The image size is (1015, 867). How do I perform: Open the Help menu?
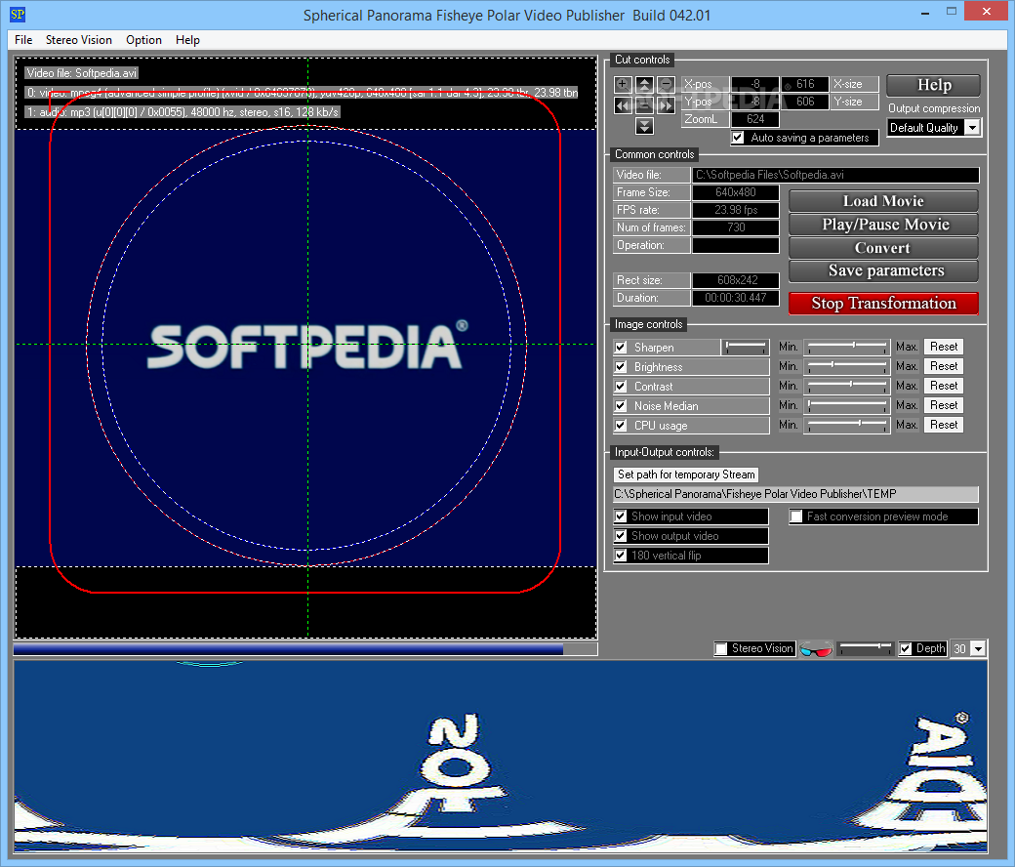(187, 39)
